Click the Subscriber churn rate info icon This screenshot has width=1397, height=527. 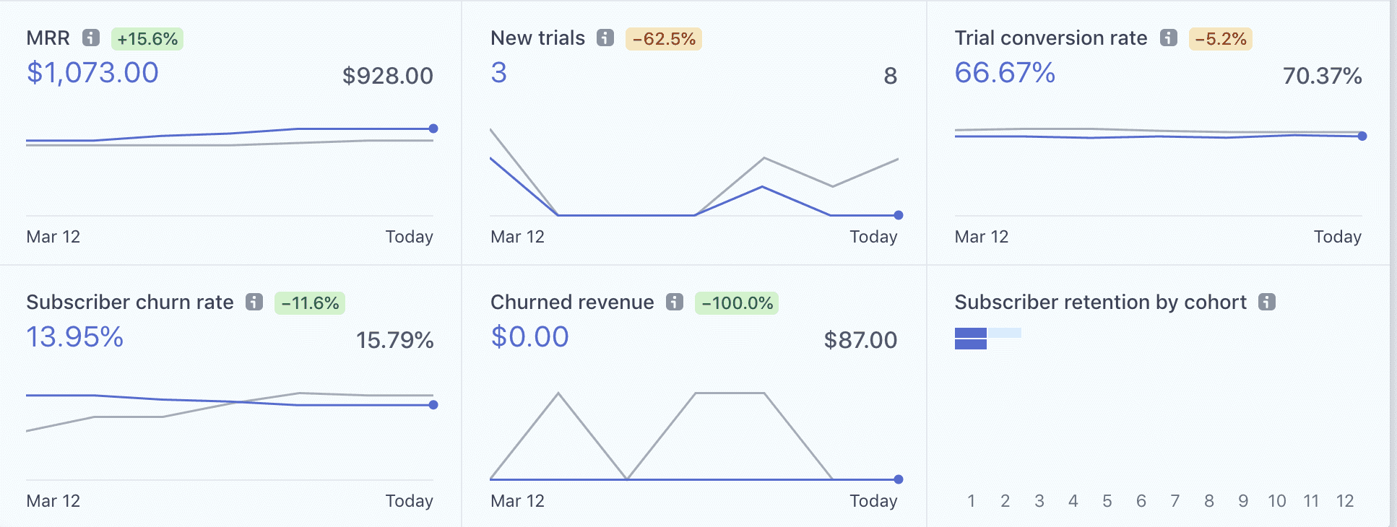coord(255,302)
